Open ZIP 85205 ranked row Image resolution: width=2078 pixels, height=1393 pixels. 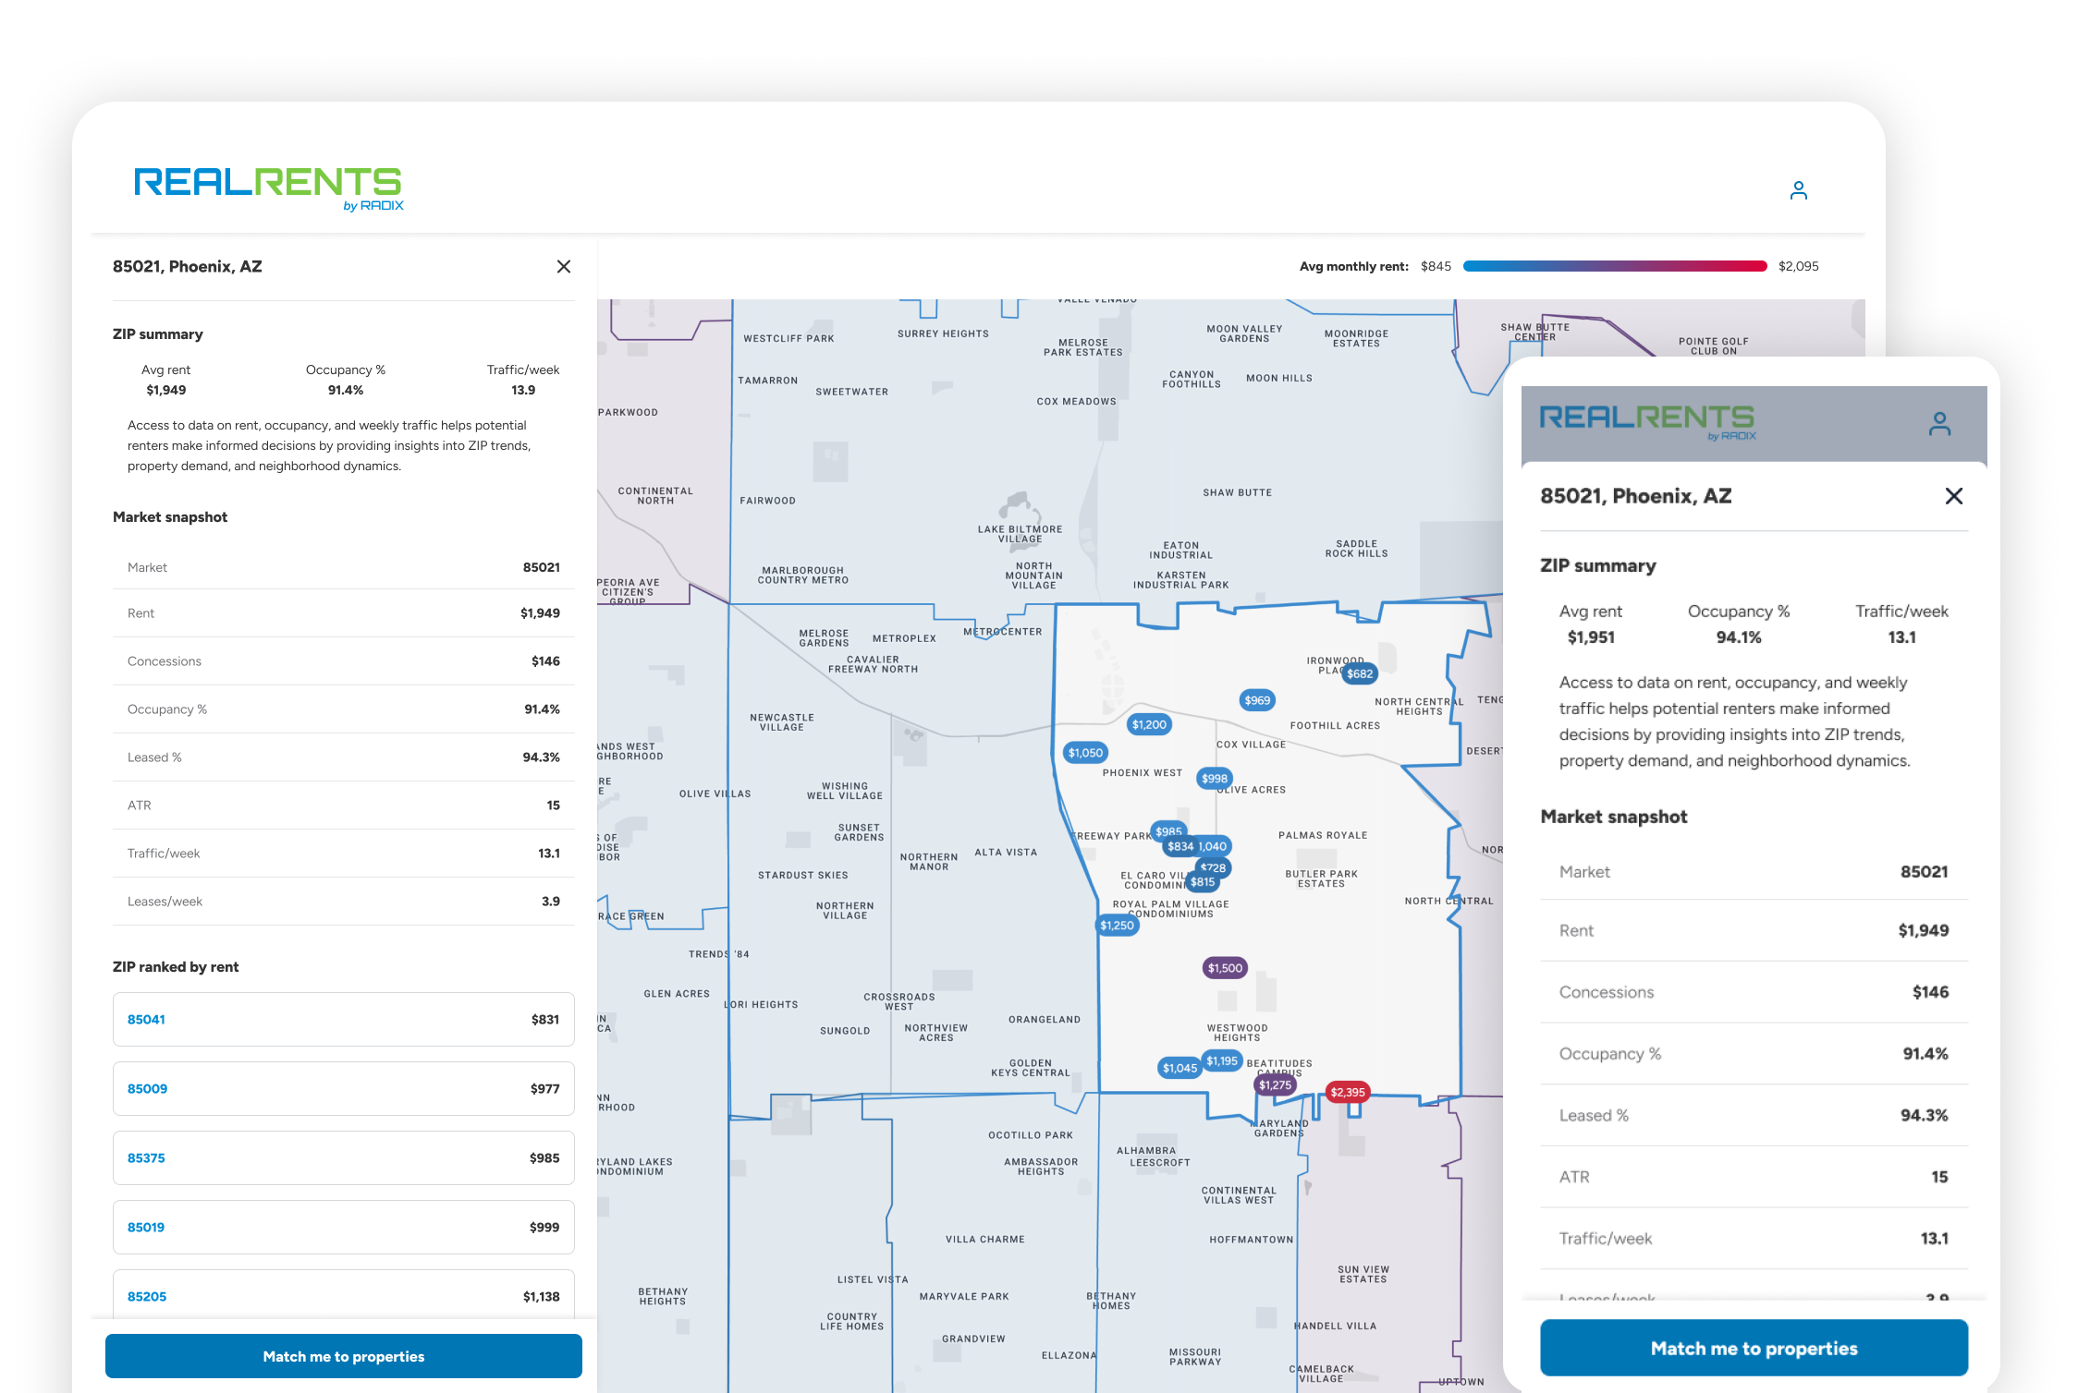pyautogui.click(x=344, y=1295)
